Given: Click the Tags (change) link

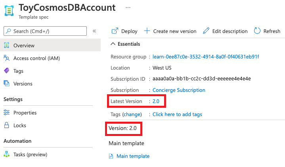Looking at the screenshot, I should pyautogui.click(x=132, y=115).
